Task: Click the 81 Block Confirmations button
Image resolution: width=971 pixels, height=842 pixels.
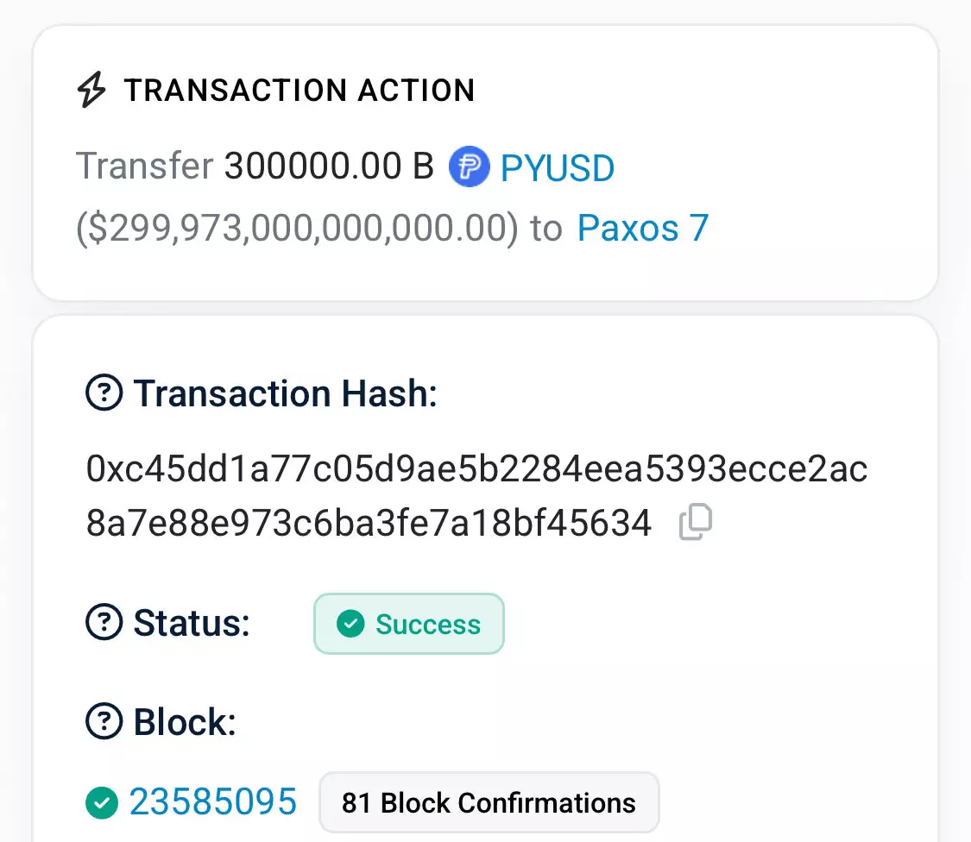Action: point(489,803)
